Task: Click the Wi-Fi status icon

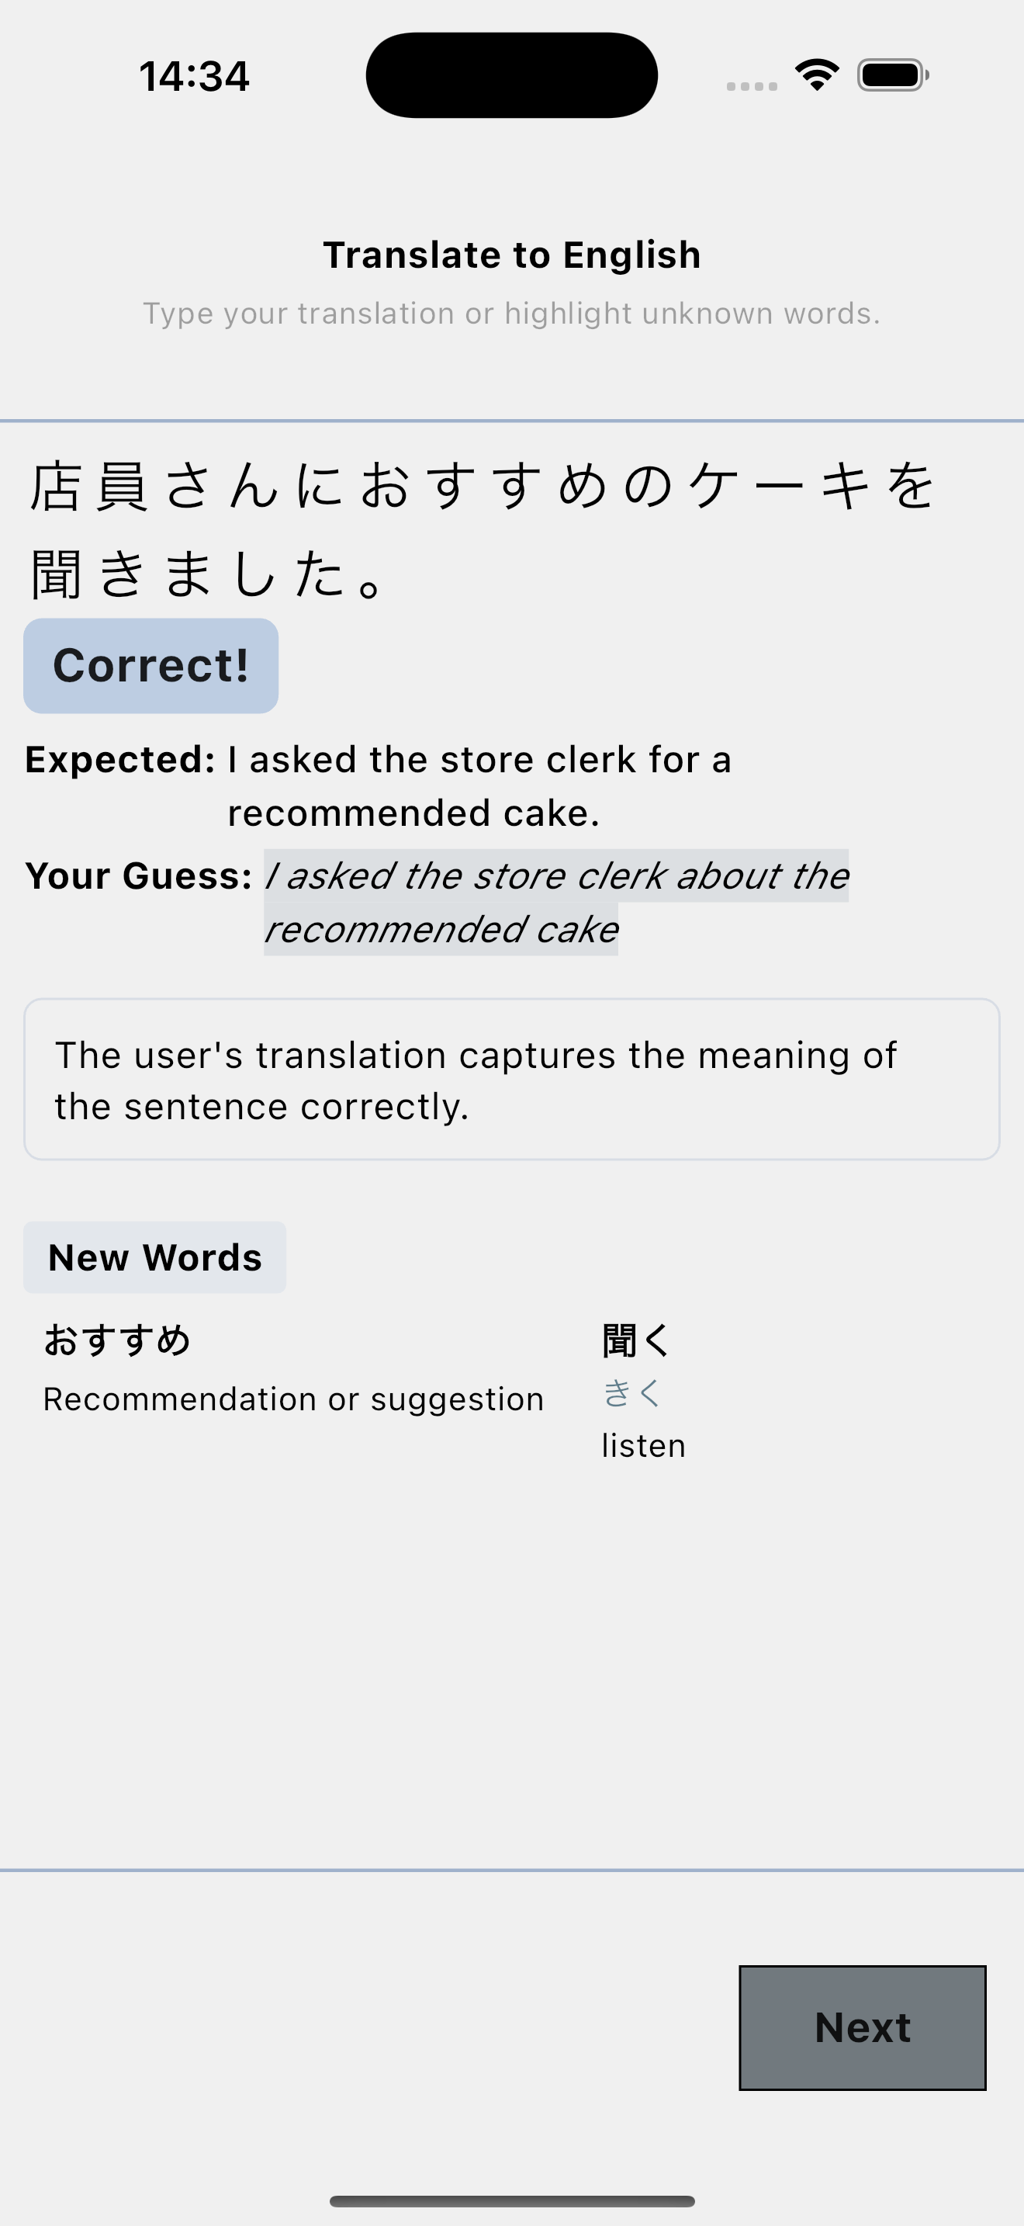Action: [x=817, y=75]
